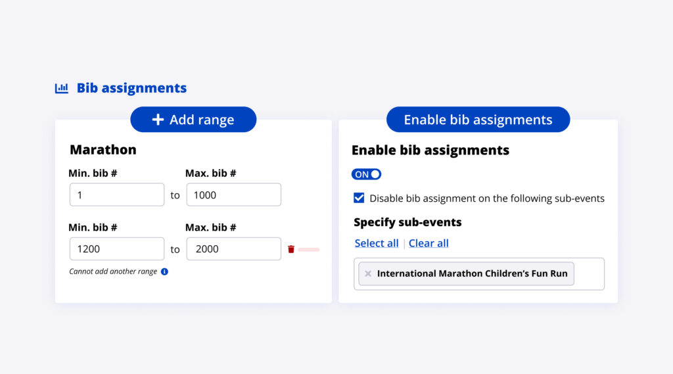Focus the Max. bib # field containing 1000
This screenshot has height=374, width=673.
point(233,195)
